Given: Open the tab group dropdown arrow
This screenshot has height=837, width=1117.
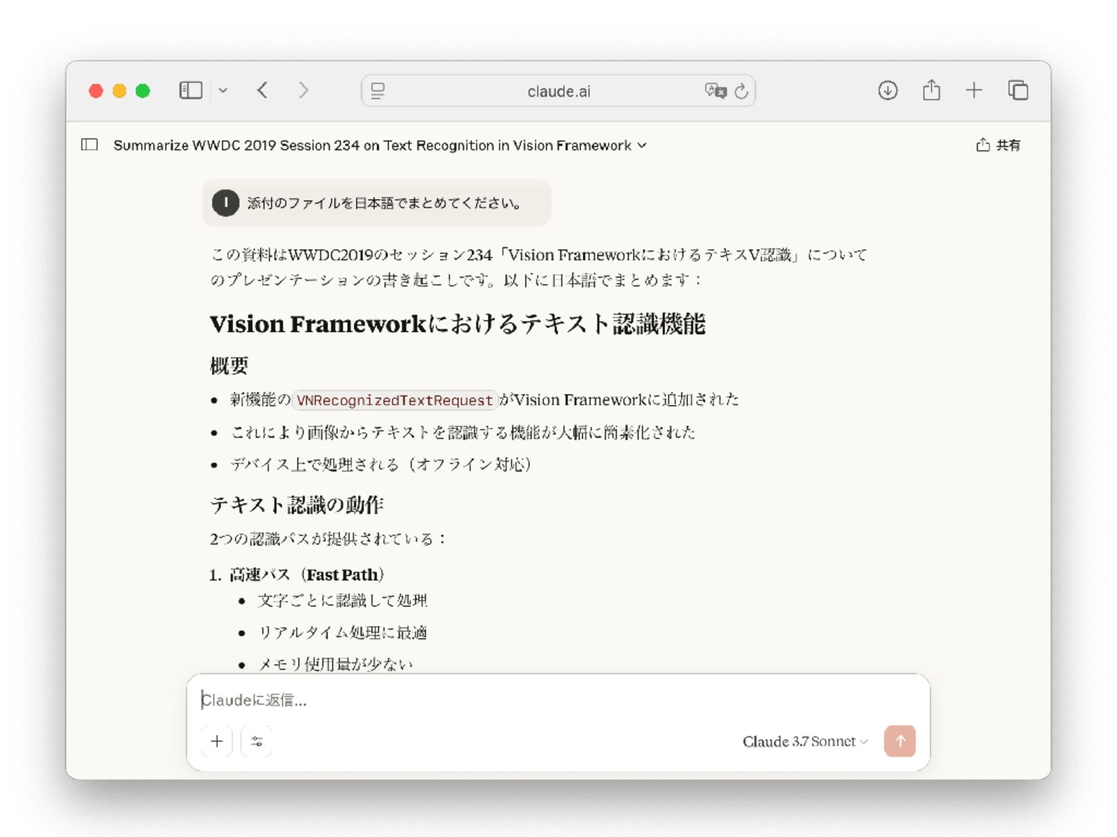Looking at the screenshot, I should click(x=223, y=91).
